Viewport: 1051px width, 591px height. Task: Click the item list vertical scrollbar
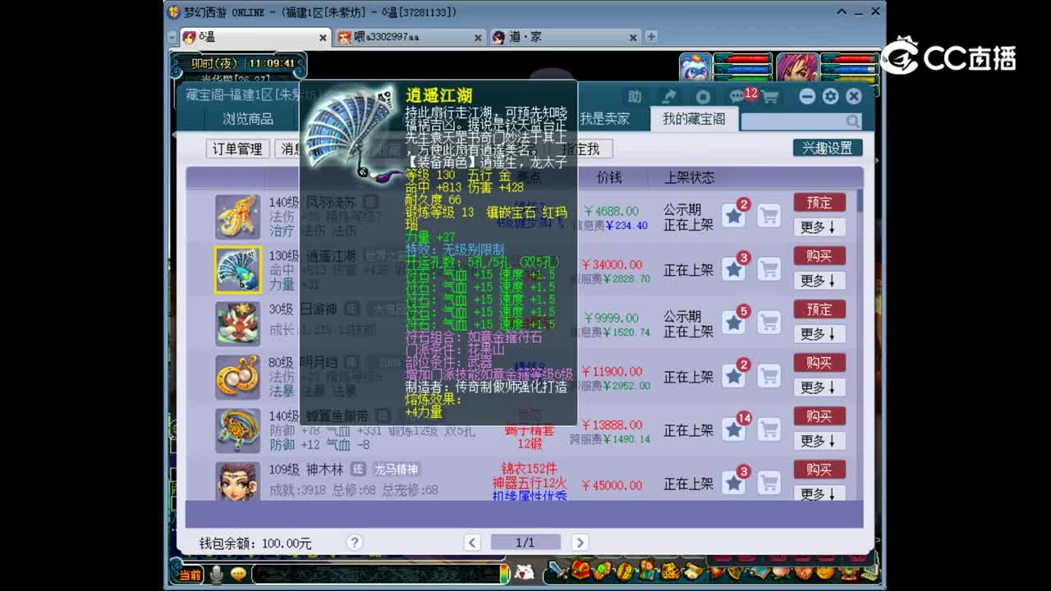pyautogui.click(x=860, y=345)
